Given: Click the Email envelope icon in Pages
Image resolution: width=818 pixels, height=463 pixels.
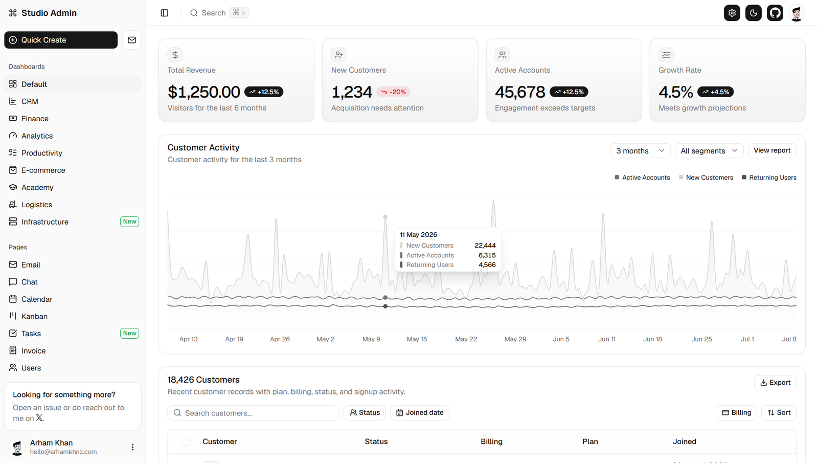Looking at the screenshot, I should tap(13, 264).
